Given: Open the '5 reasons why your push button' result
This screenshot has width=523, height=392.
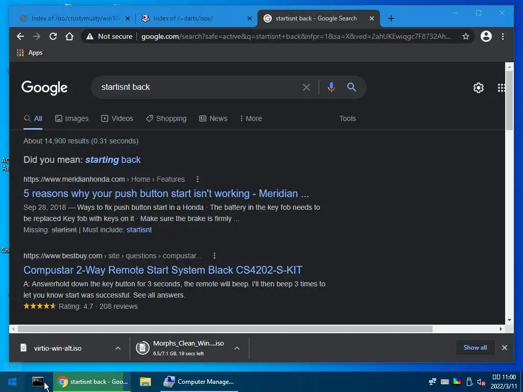Looking at the screenshot, I should [166, 193].
